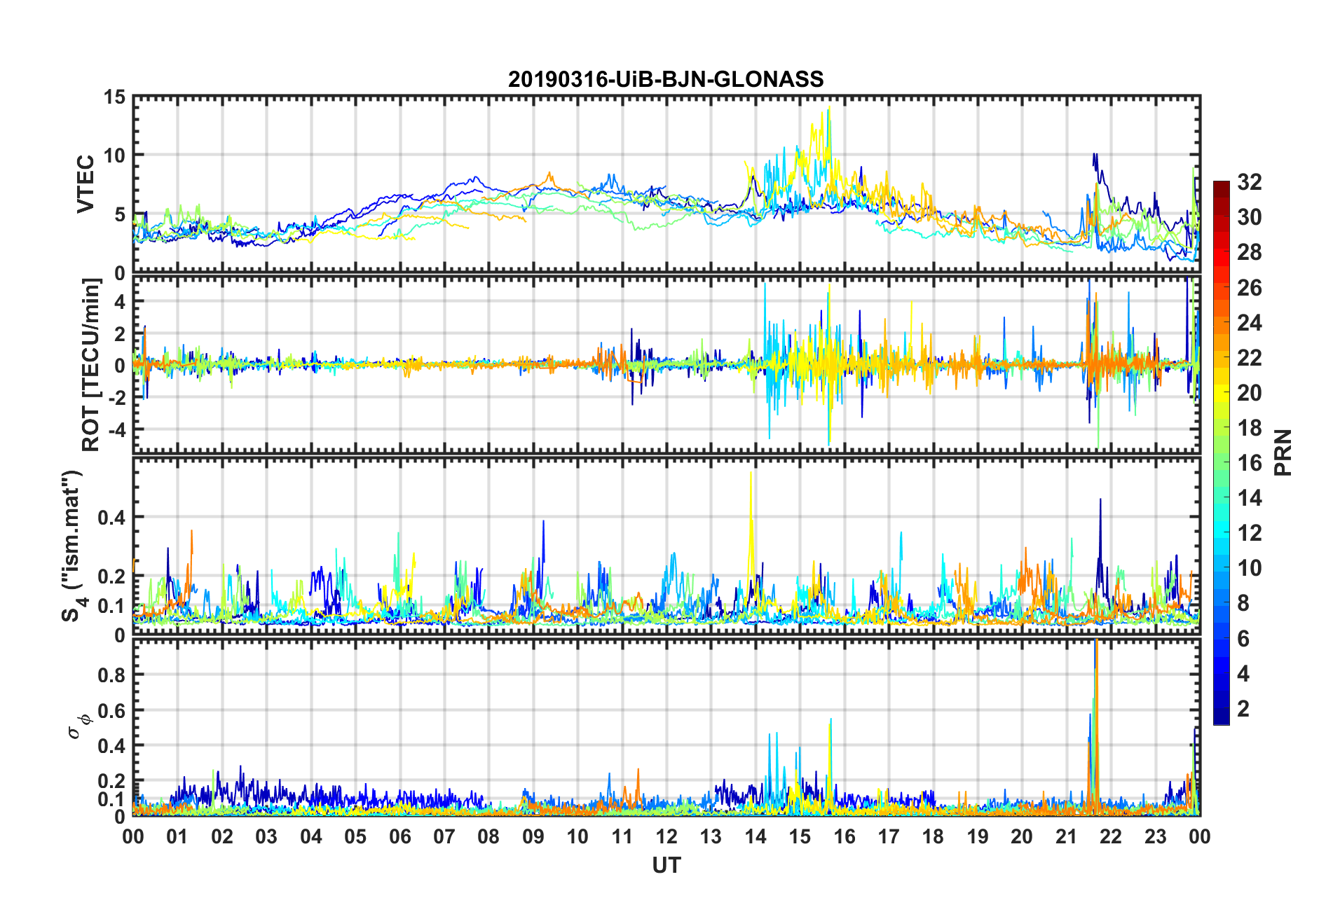The image size is (1333, 905).
Task: Click colorbar tick value 28
Action: [1250, 252]
